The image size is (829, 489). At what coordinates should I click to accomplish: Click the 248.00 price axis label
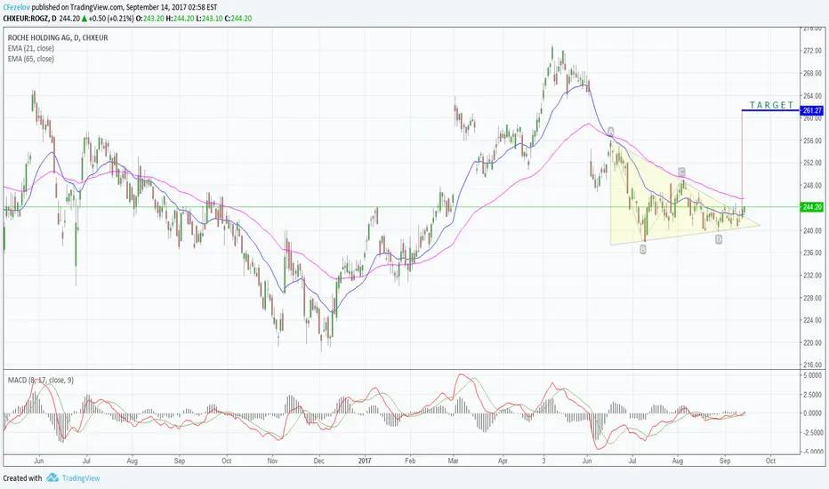(x=813, y=186)
